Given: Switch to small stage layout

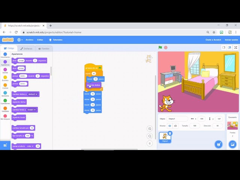Looking at the screenshot, I should (224, 48).
